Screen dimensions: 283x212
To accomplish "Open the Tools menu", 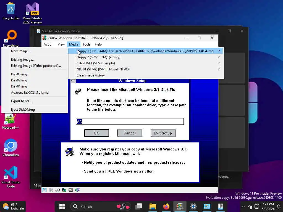I will click(87, 44).
